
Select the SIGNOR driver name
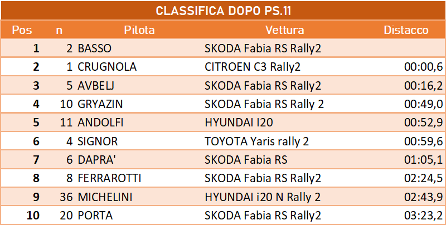(x=98, y=141)
